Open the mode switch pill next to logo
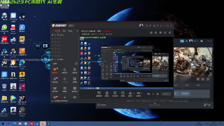This screenshot has width=224, height=126. tap(71, 25)
